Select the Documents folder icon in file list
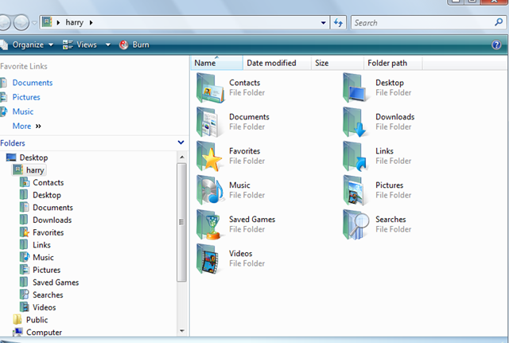This screenshot has width=509, height=343. coord(210,122)
